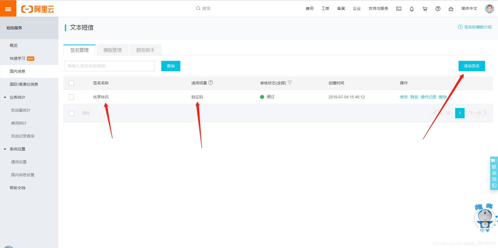Focus the top 搜索 field

click(206, 8)
